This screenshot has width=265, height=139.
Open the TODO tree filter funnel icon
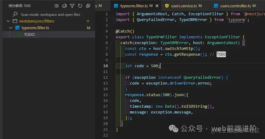tap(72, 6)
